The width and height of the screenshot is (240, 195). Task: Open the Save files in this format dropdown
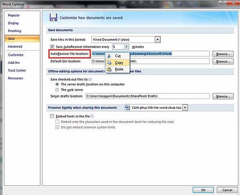(x=157, y=39)
